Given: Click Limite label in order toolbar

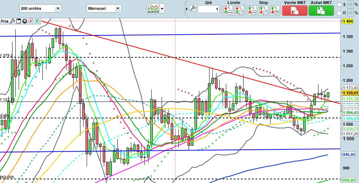Looking at the screenshot, I should pyautogui.click(x=234, y=3).
